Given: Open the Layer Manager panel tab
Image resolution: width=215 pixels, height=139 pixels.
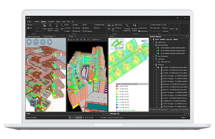Looking at the screenshot, I should 184,110.
